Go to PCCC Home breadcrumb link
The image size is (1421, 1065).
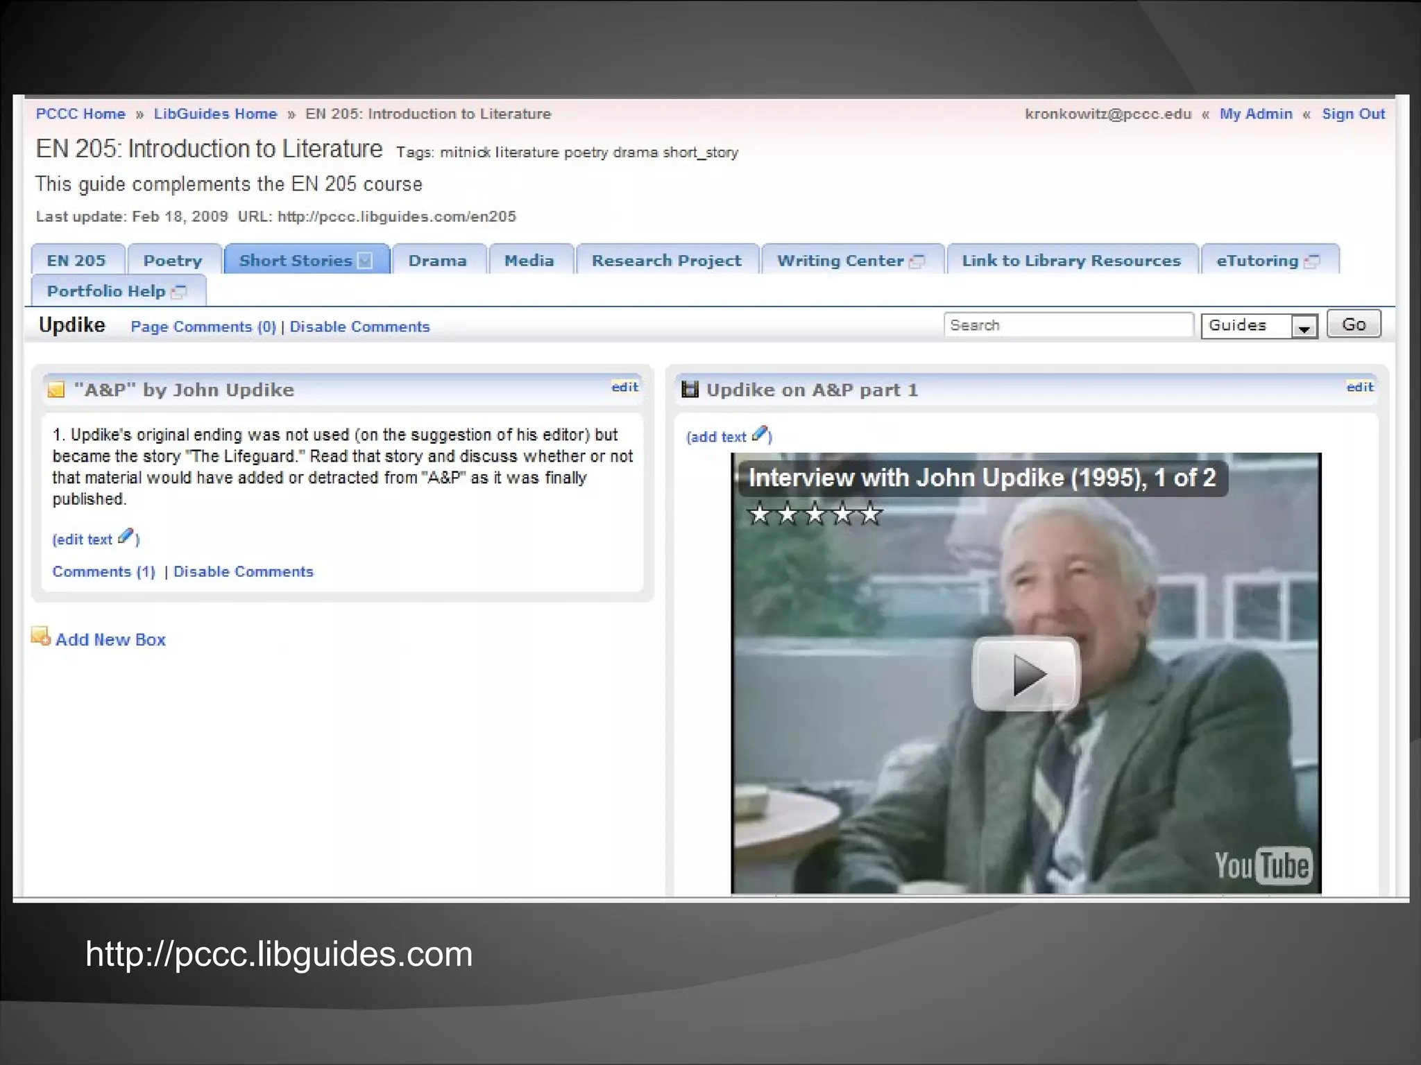coord(81,114)
